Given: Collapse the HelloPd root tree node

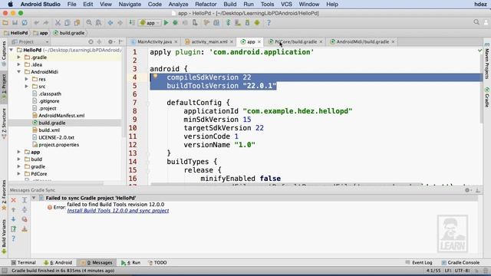Looking at the screenshot, I should (x=12, y=50).
